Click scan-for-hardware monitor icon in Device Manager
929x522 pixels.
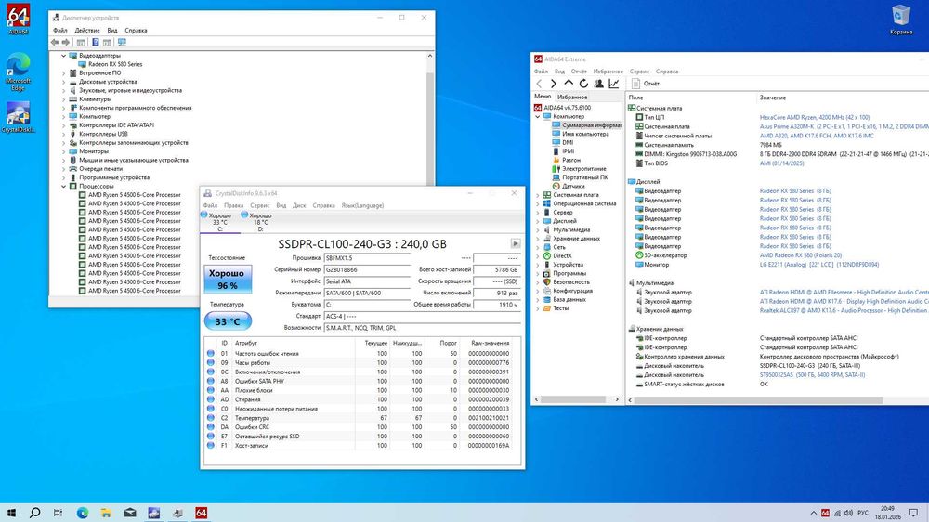[122, 42]
